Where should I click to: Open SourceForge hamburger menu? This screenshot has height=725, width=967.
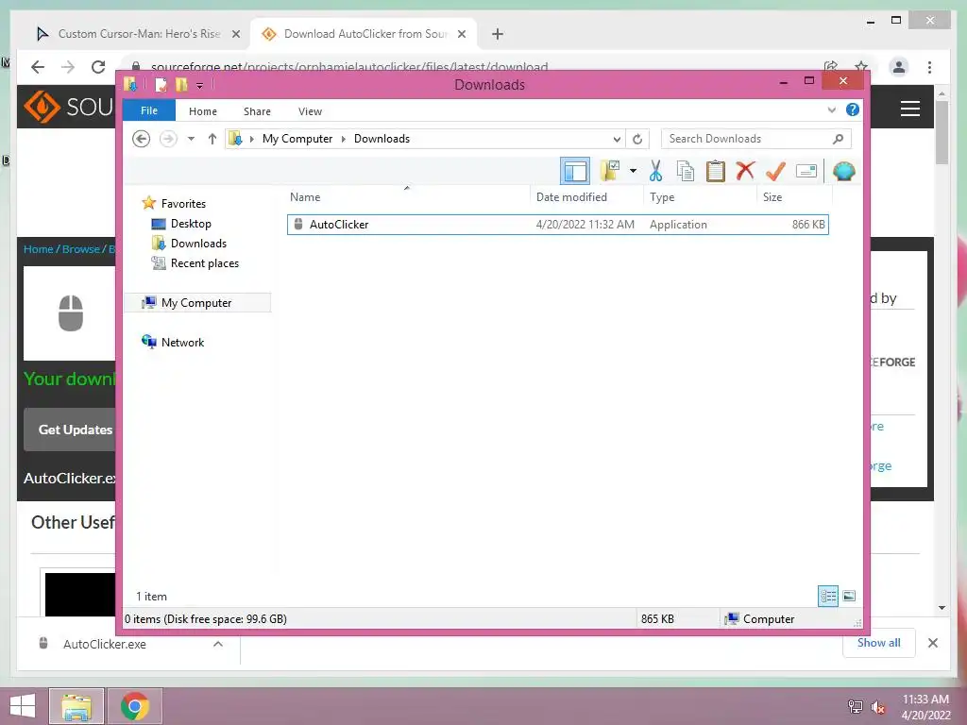(909, 109)
